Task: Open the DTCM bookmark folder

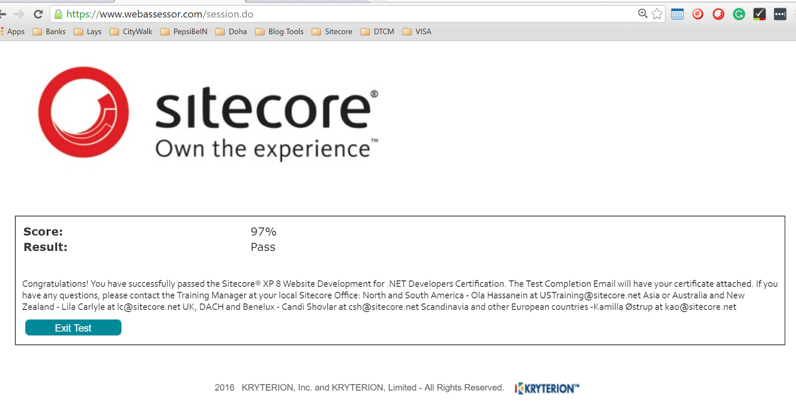Action: coord(378,31)
